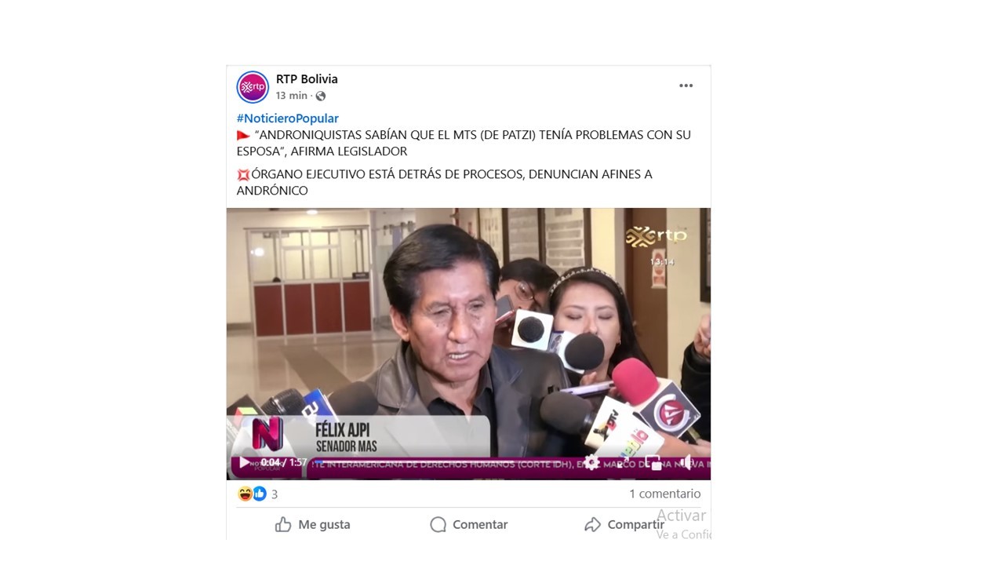Open picture-in-picture mini player icon
The height and width of the screenshot is (565, 1004).
[653, 462]
